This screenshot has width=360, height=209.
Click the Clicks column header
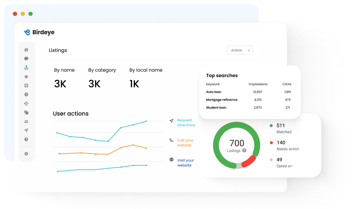point(287,84)
